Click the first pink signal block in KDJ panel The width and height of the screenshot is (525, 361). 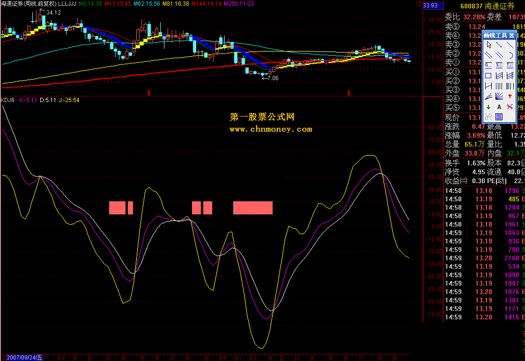tap(117, 208)
